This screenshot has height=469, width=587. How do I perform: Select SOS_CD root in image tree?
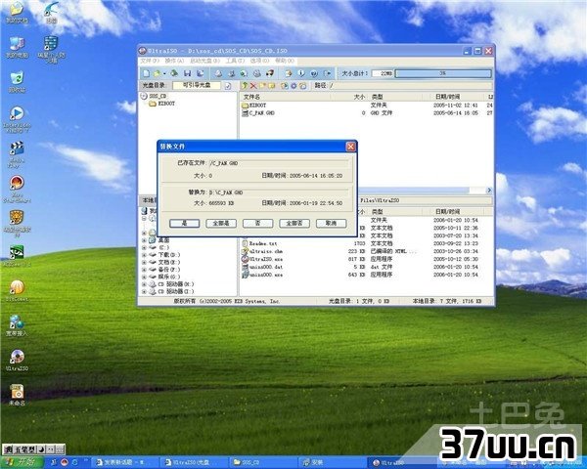(x=154, y=96)
